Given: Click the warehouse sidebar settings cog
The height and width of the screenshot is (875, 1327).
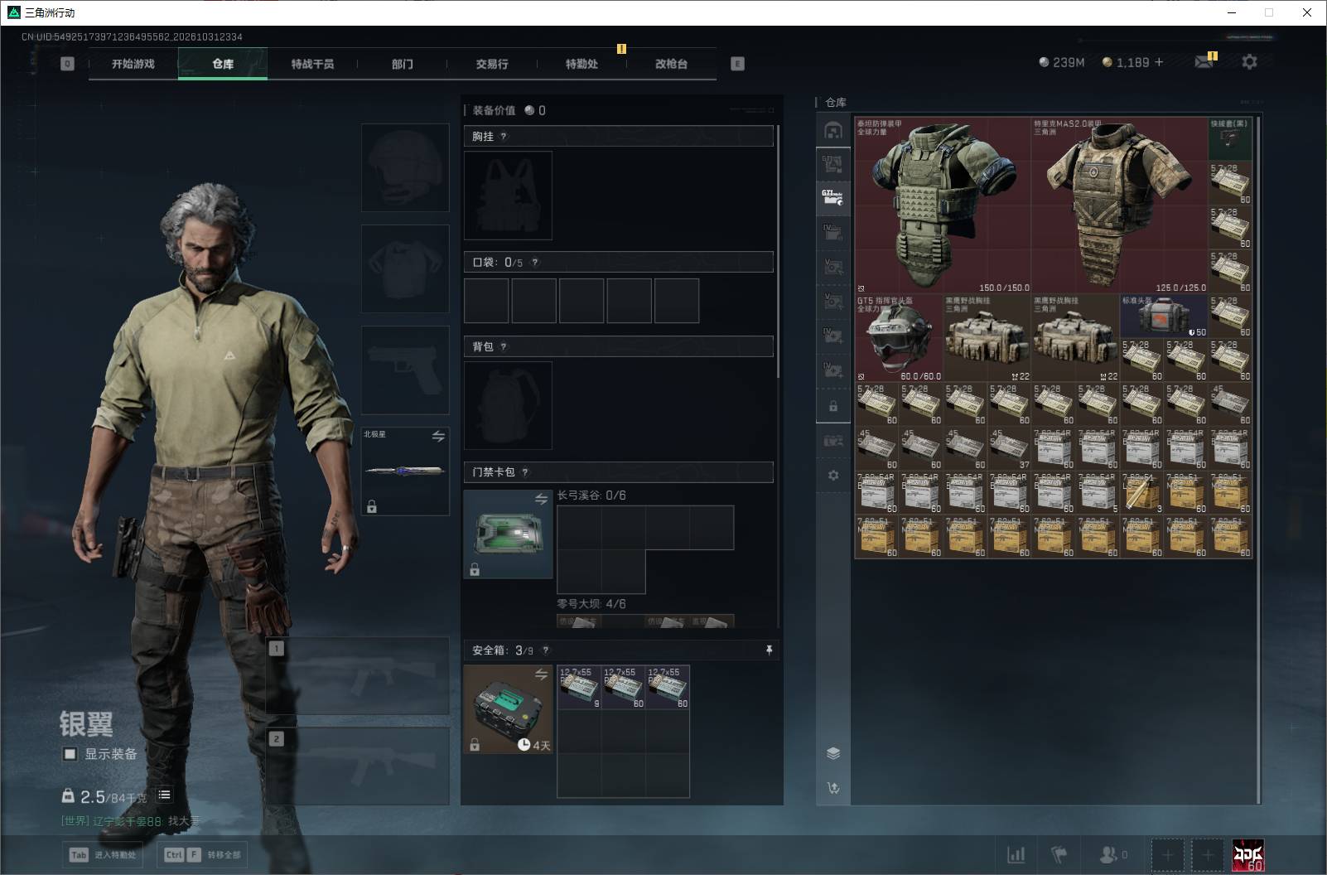Looking at the screenshot, I should point(833,476).
